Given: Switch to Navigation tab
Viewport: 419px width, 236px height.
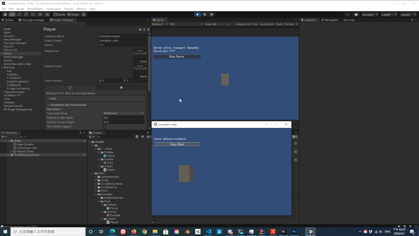Looking at the screenshot, I should (330, 20).
